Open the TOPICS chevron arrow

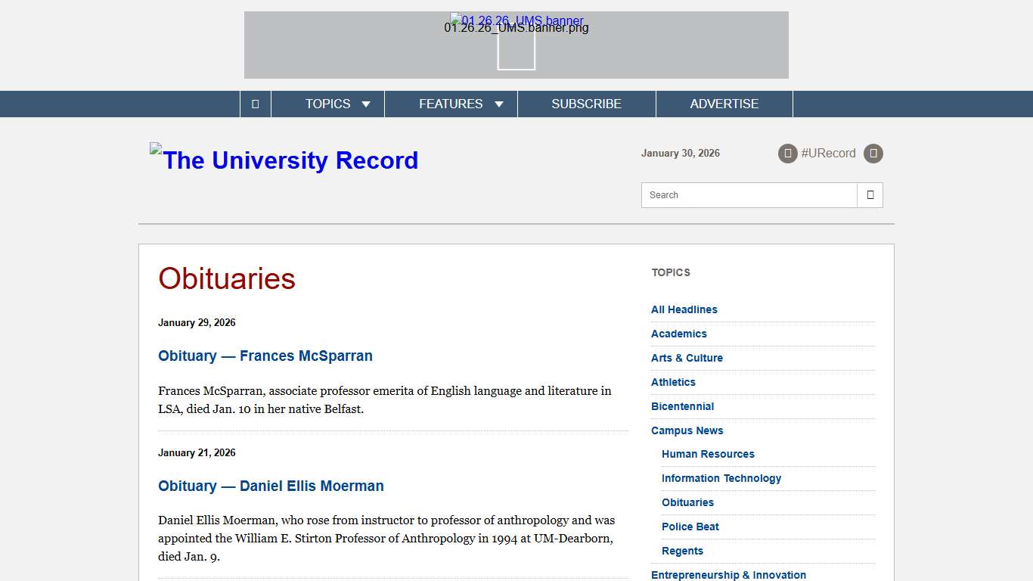[x=366, y=104]
